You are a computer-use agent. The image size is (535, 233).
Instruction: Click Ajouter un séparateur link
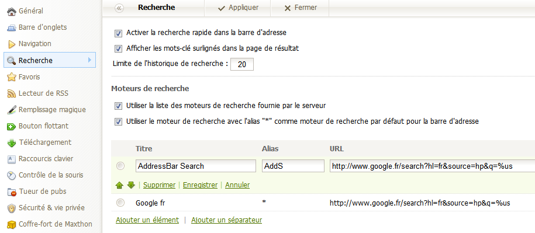coord(226,220)
